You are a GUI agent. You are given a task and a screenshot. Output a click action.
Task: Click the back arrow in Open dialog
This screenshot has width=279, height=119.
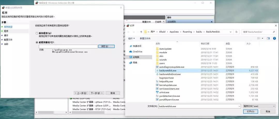point(128,32)
